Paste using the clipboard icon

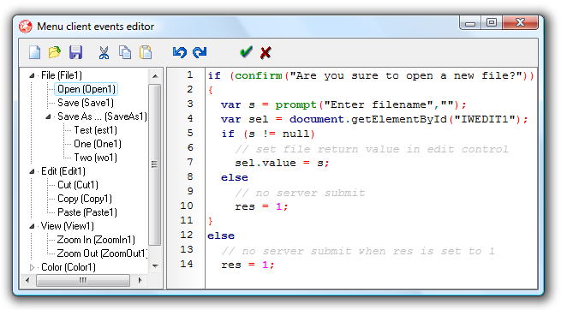coord(146,52)
